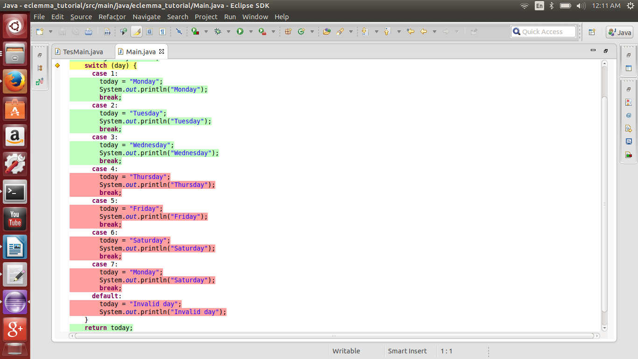Open the Debug dropdown arrow
638x359 pixels.
coord(228,32)
